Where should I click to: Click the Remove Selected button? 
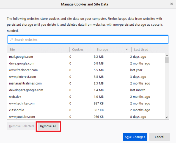click(x=21, y=126)
